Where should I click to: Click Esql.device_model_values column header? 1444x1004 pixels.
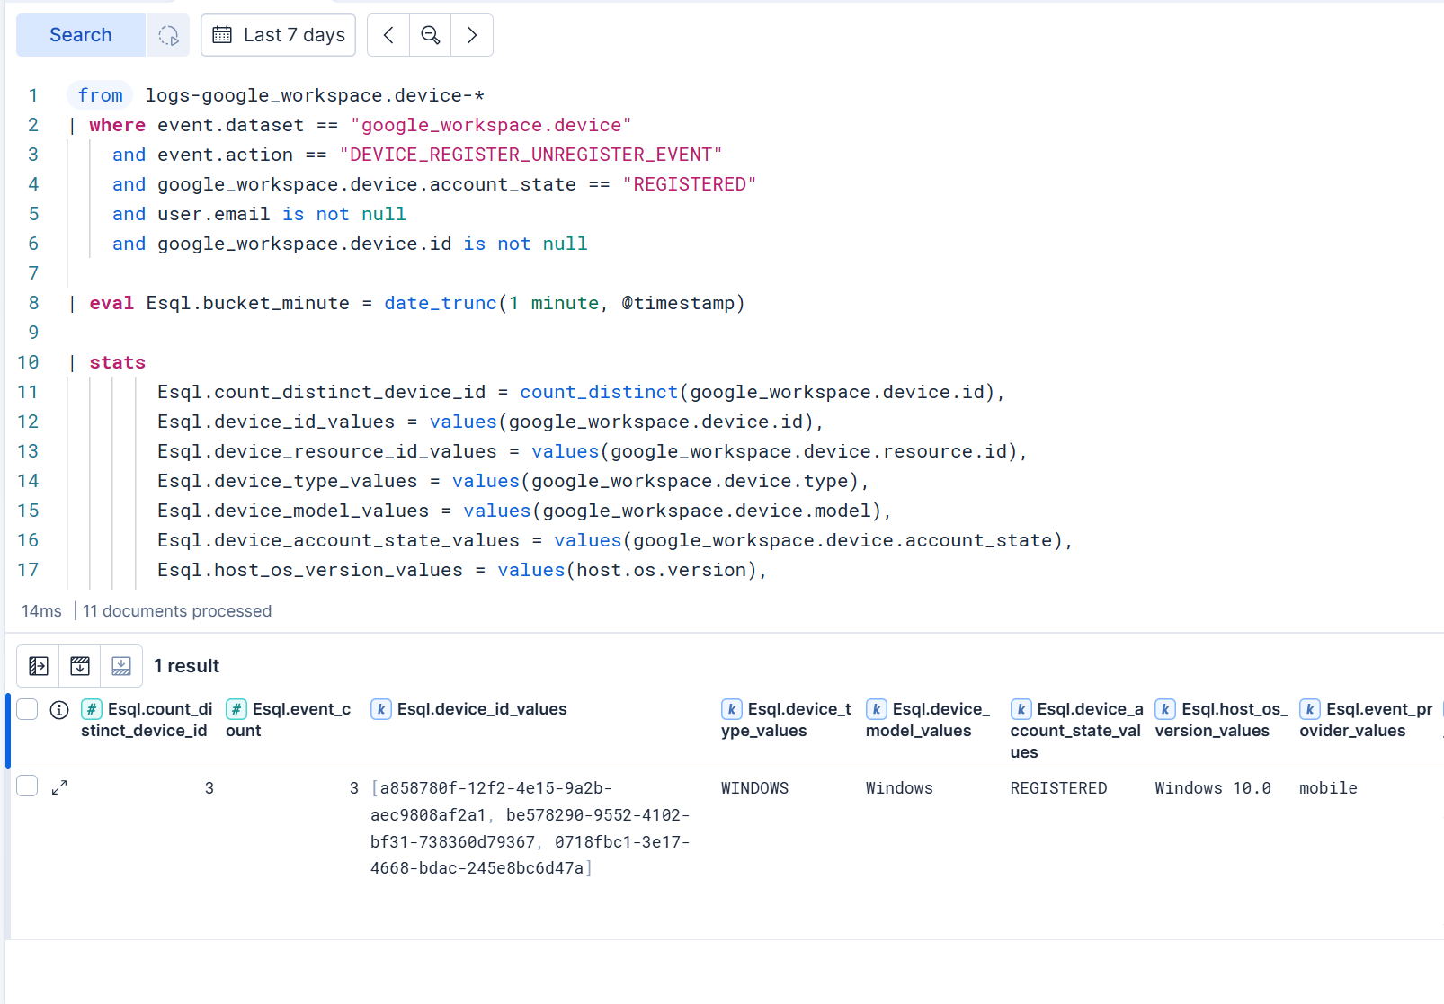point(929,720)
